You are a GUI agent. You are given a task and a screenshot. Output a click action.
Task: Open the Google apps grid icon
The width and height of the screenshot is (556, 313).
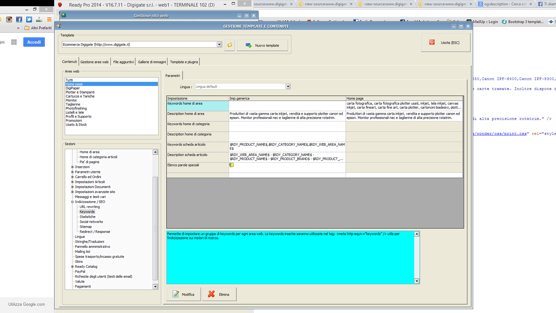[14, 42]
